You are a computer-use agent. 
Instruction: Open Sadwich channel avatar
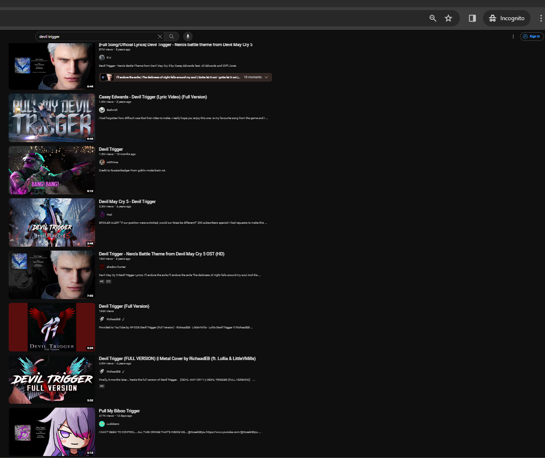pos(102,110)
